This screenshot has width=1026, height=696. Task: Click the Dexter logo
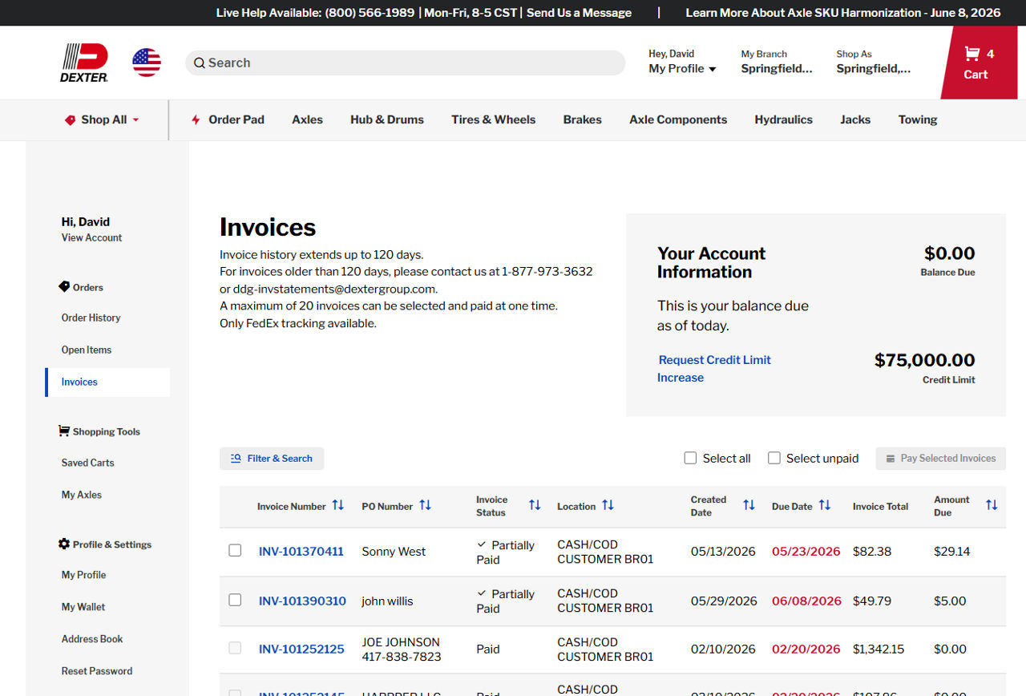[x=85, y=63]
